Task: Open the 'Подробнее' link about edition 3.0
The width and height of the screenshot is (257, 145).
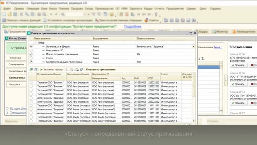Action: click(x=133, y=27)
